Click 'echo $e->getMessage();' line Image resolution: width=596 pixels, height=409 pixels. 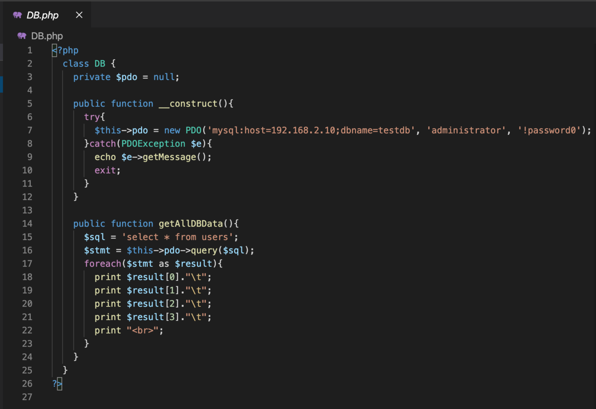(153, 157)
